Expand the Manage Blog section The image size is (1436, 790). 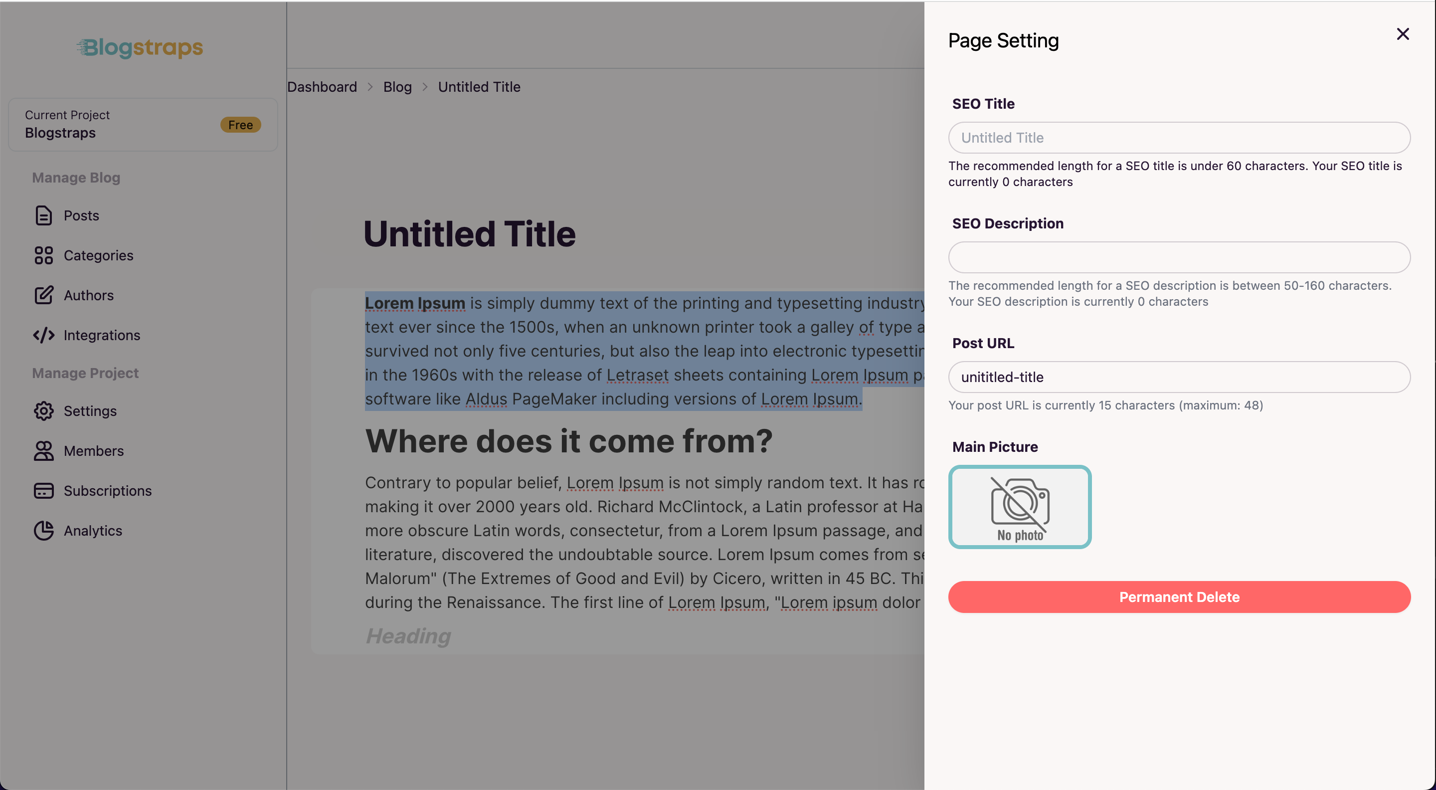76,177
